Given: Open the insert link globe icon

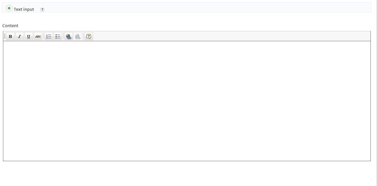Looking at the screenshot, I should point(69,36).
